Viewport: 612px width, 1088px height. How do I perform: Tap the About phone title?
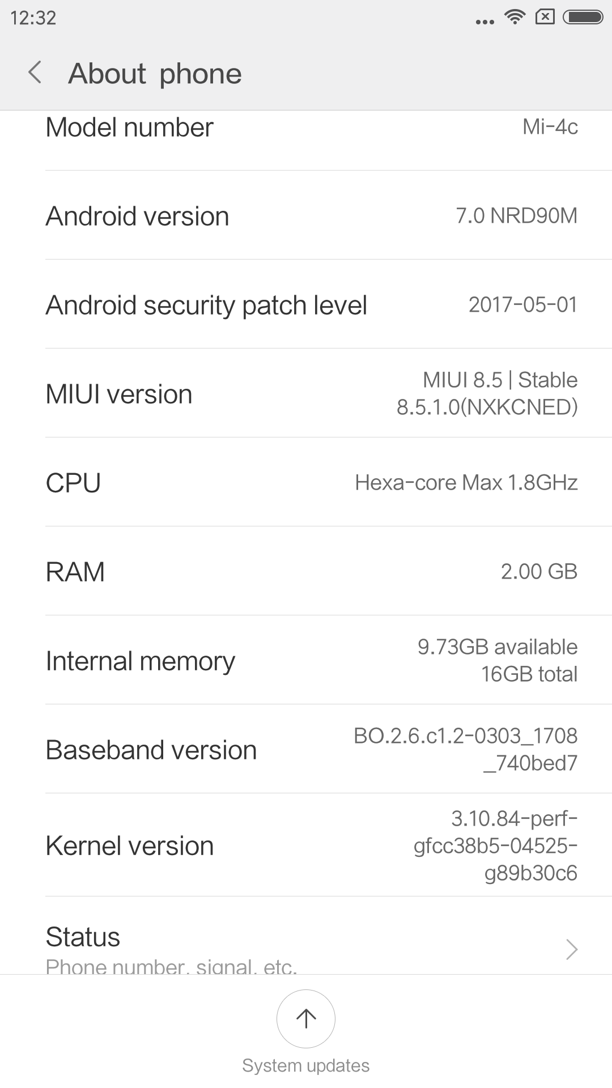[x=155, y=74]
